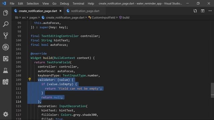Select create_notification_page.dart breadcrumb segment
The width and height of the screenshot is (214, 120).
click(65, 18)
